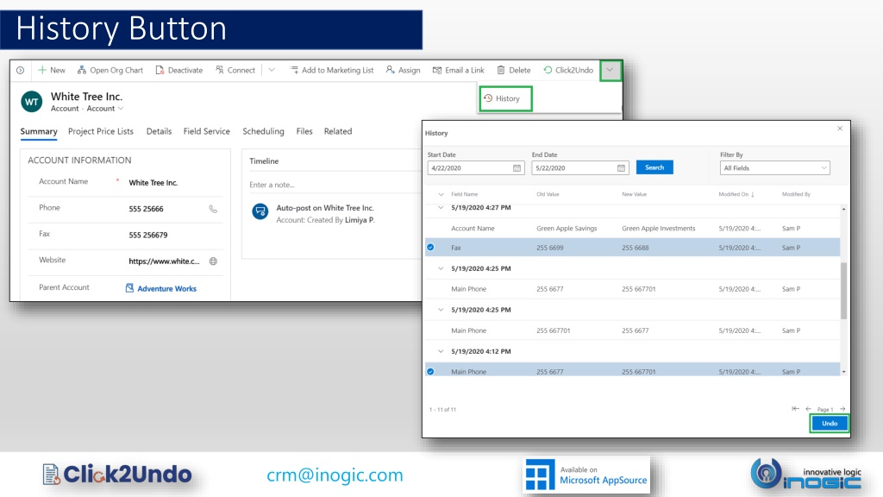Sort by Modified On column
Image resolution: width=883 pixels, height=497 pixels.
[x=736, y=194]
